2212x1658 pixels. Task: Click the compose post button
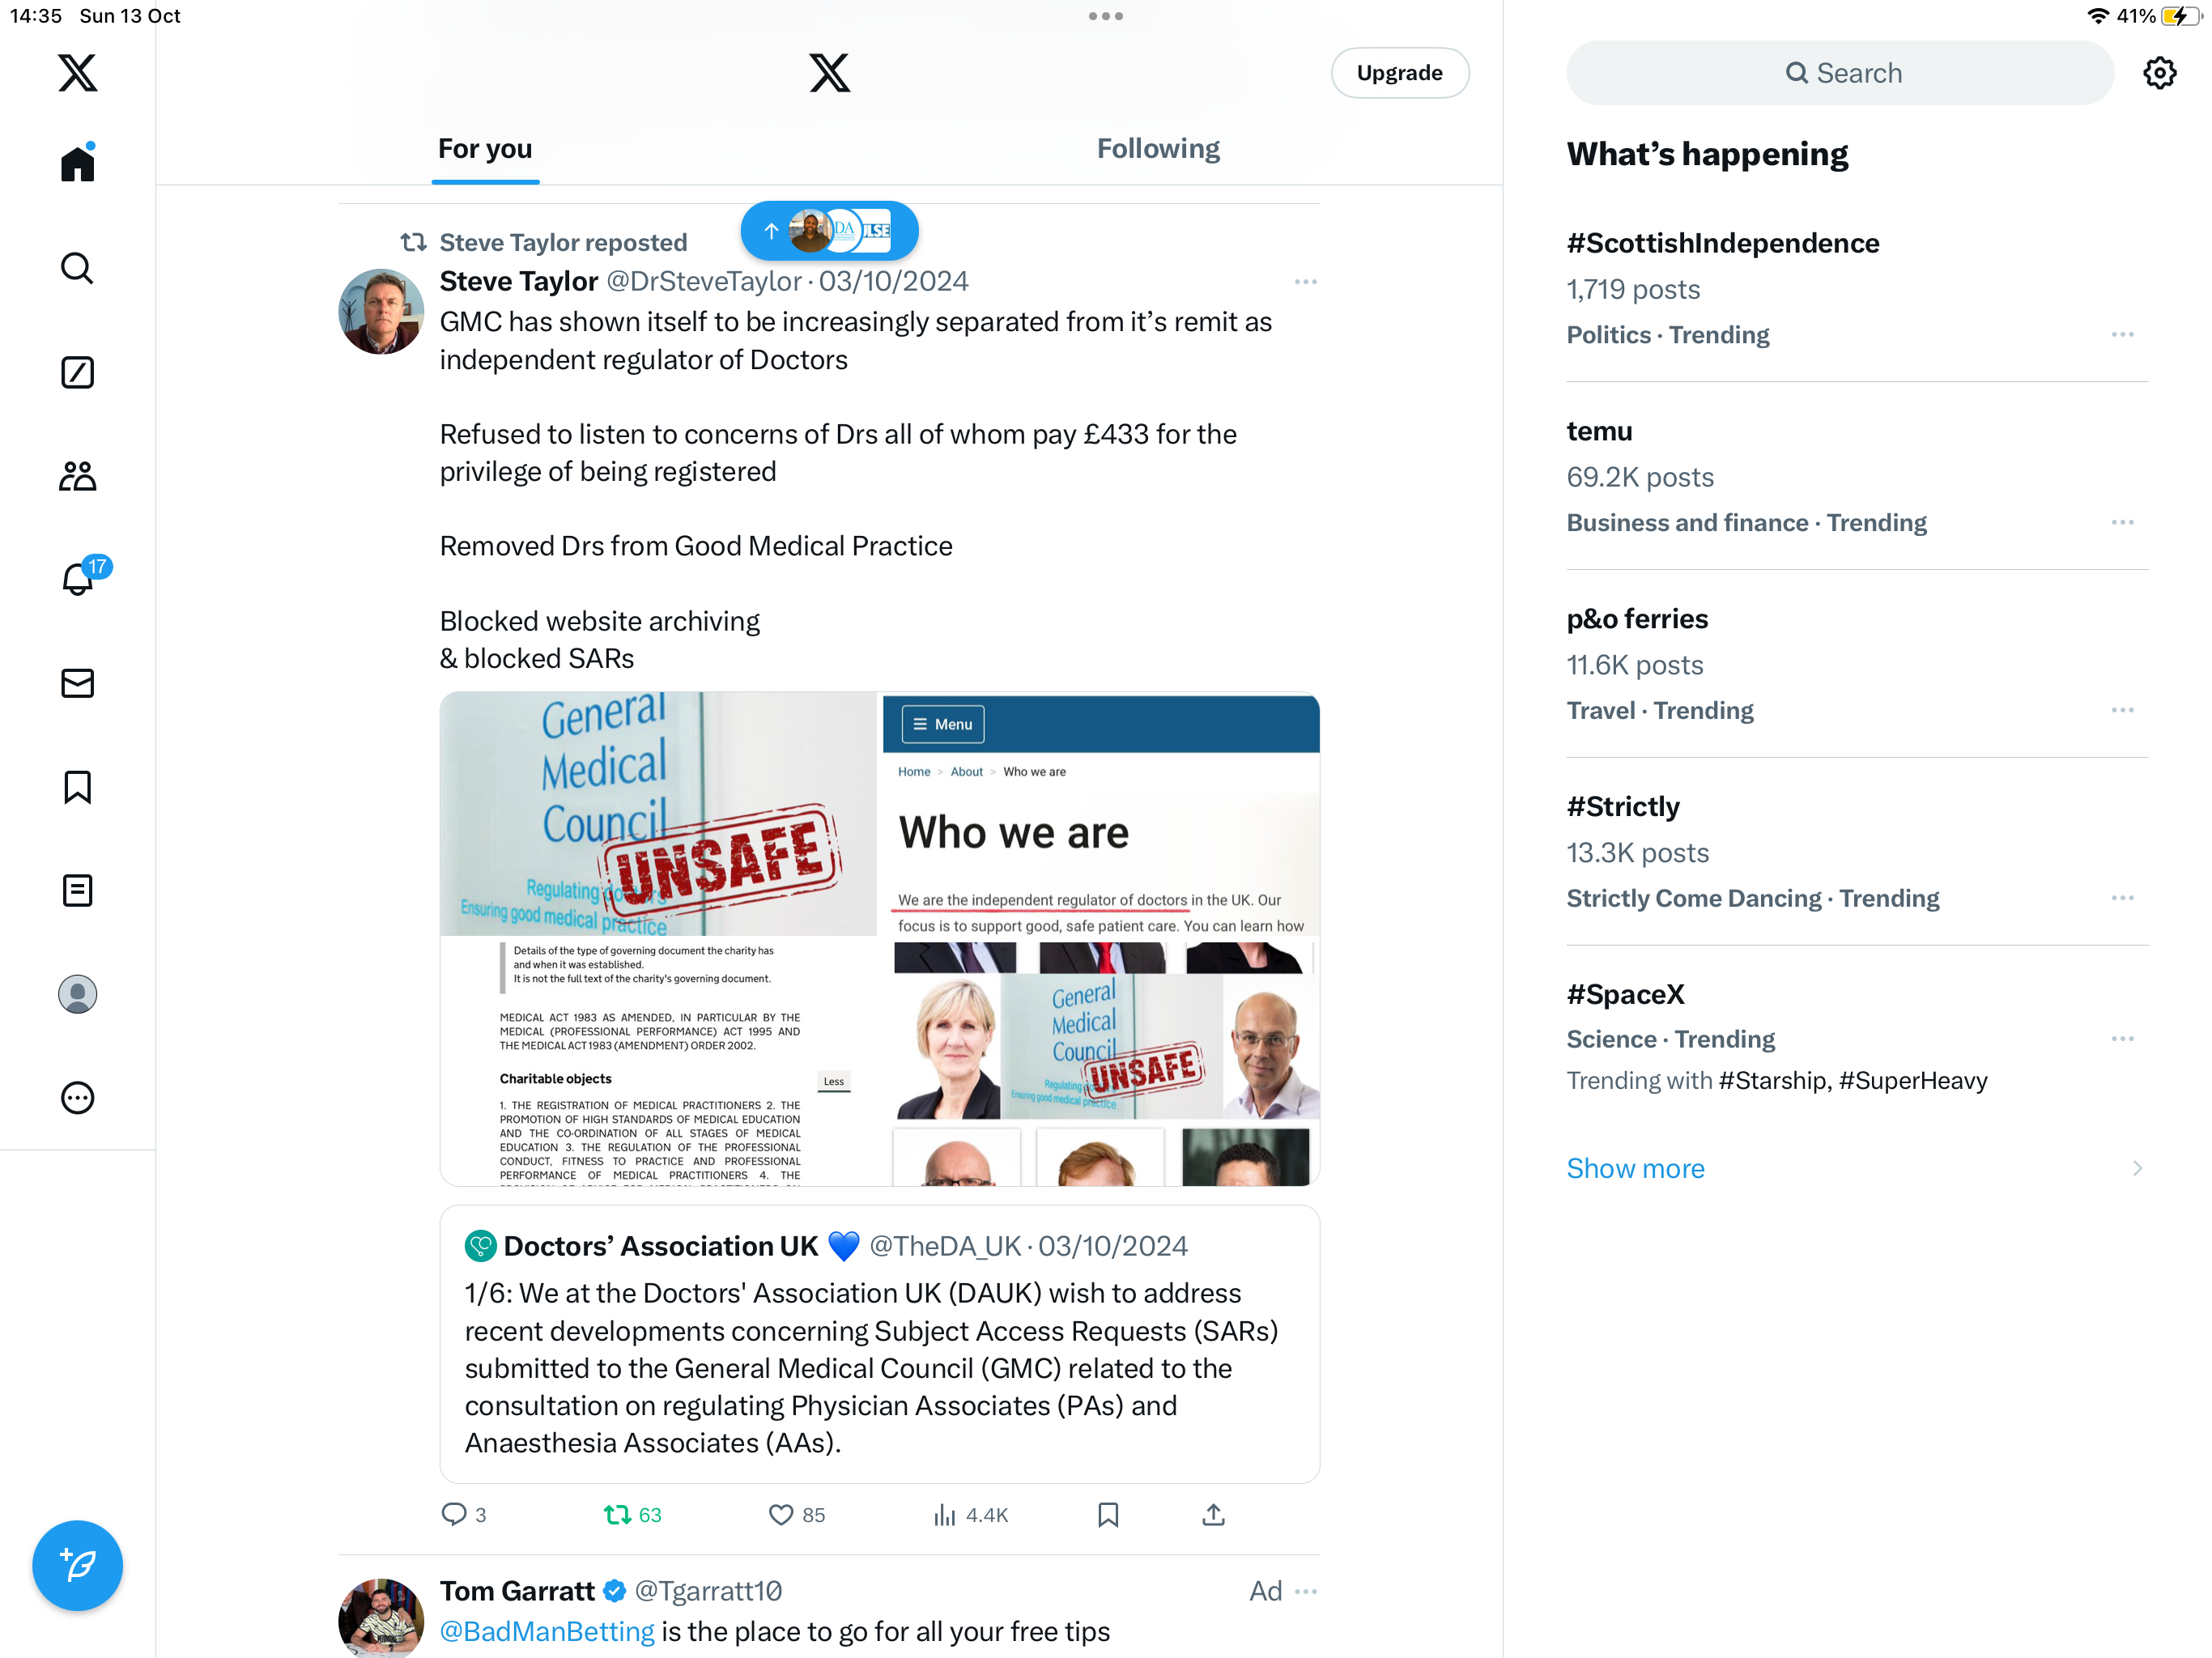click(77, 1565)
